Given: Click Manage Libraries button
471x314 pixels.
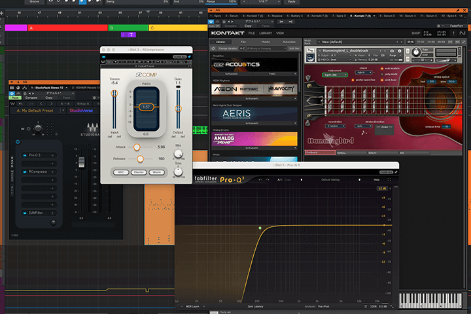Looking at the screenshot, I should pos(228,48).
